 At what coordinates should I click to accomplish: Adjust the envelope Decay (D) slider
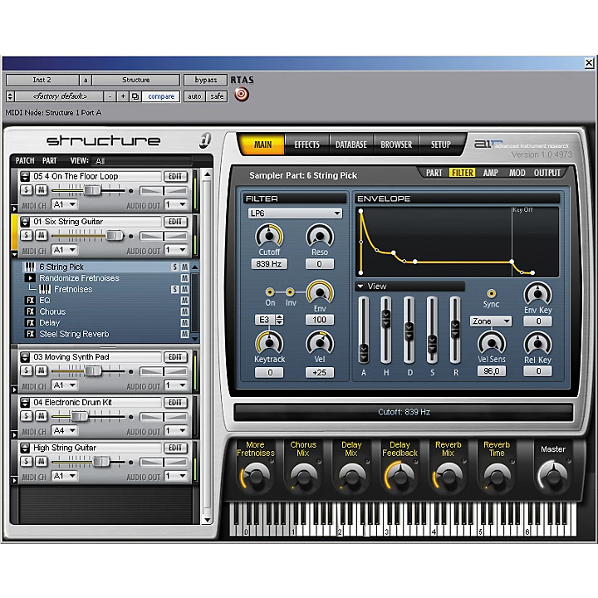coord(409,331)
